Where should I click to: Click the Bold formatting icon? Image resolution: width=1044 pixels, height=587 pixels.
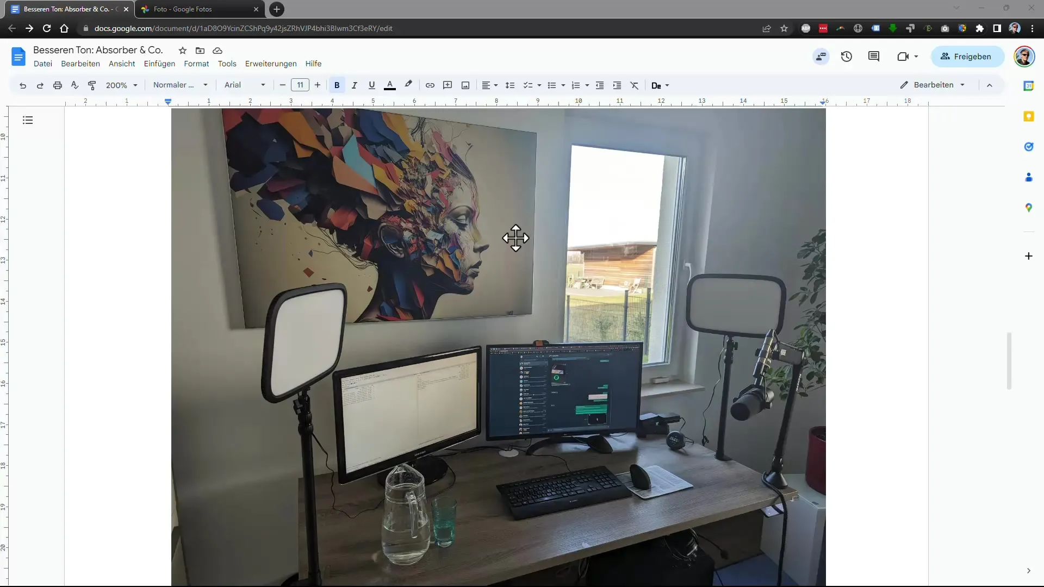click(337, 85)
